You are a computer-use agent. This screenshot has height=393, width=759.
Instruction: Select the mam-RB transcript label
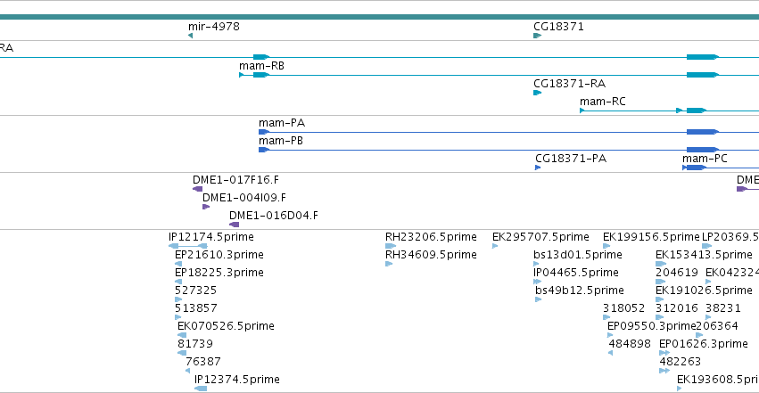(x=261, y=66)
